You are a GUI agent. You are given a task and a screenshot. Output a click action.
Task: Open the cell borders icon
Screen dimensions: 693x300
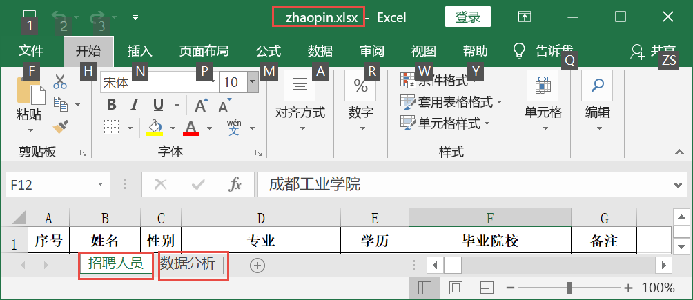pos(112,127)
